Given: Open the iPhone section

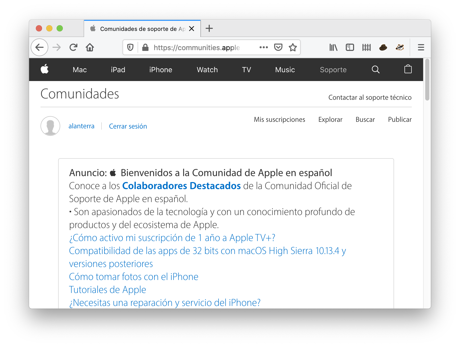Looking at the screenshot, I should (161, 70).
